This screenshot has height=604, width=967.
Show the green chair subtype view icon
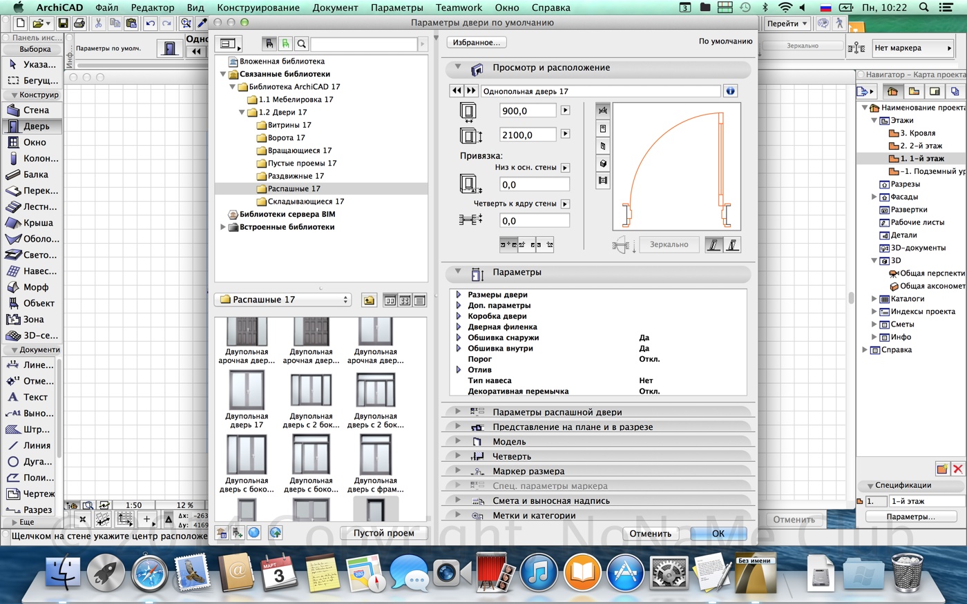click(285, 43)
